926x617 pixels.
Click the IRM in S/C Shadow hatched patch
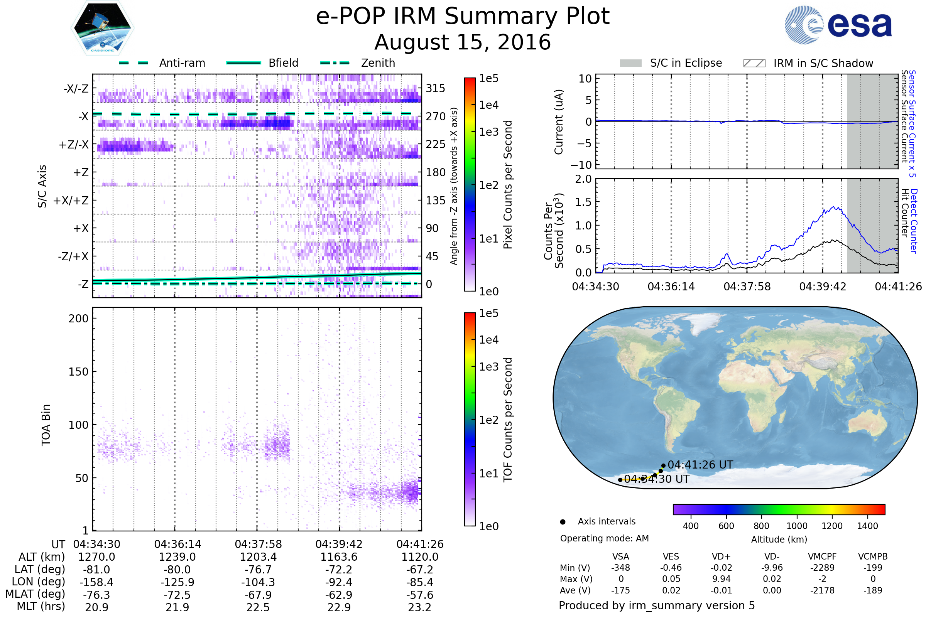coord(754,63)
